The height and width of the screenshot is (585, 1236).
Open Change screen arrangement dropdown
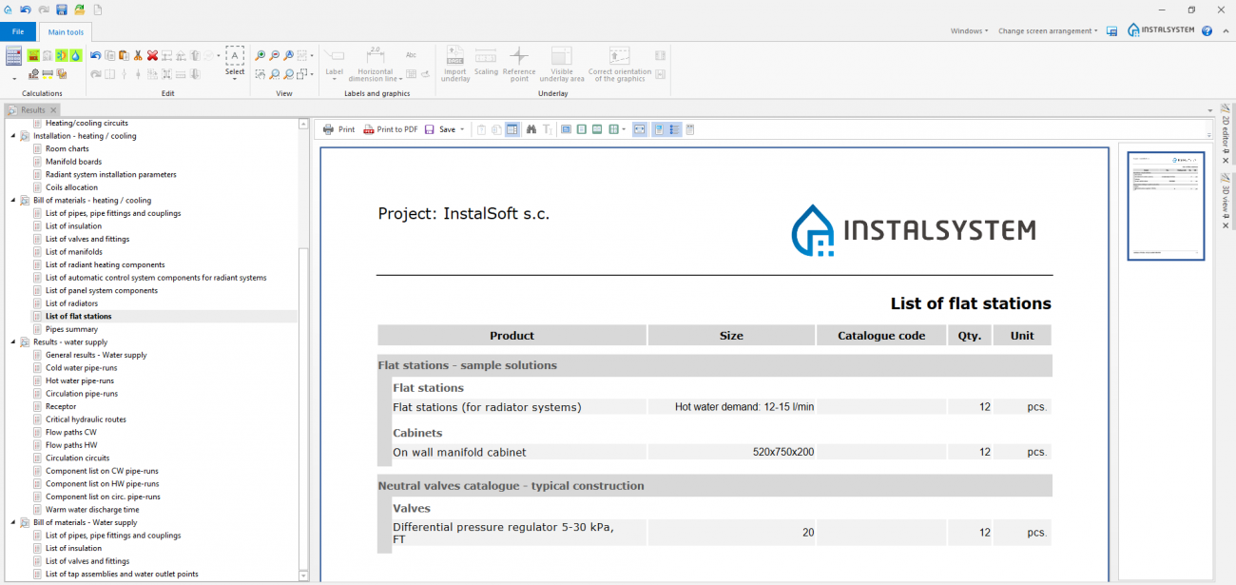1048,31
